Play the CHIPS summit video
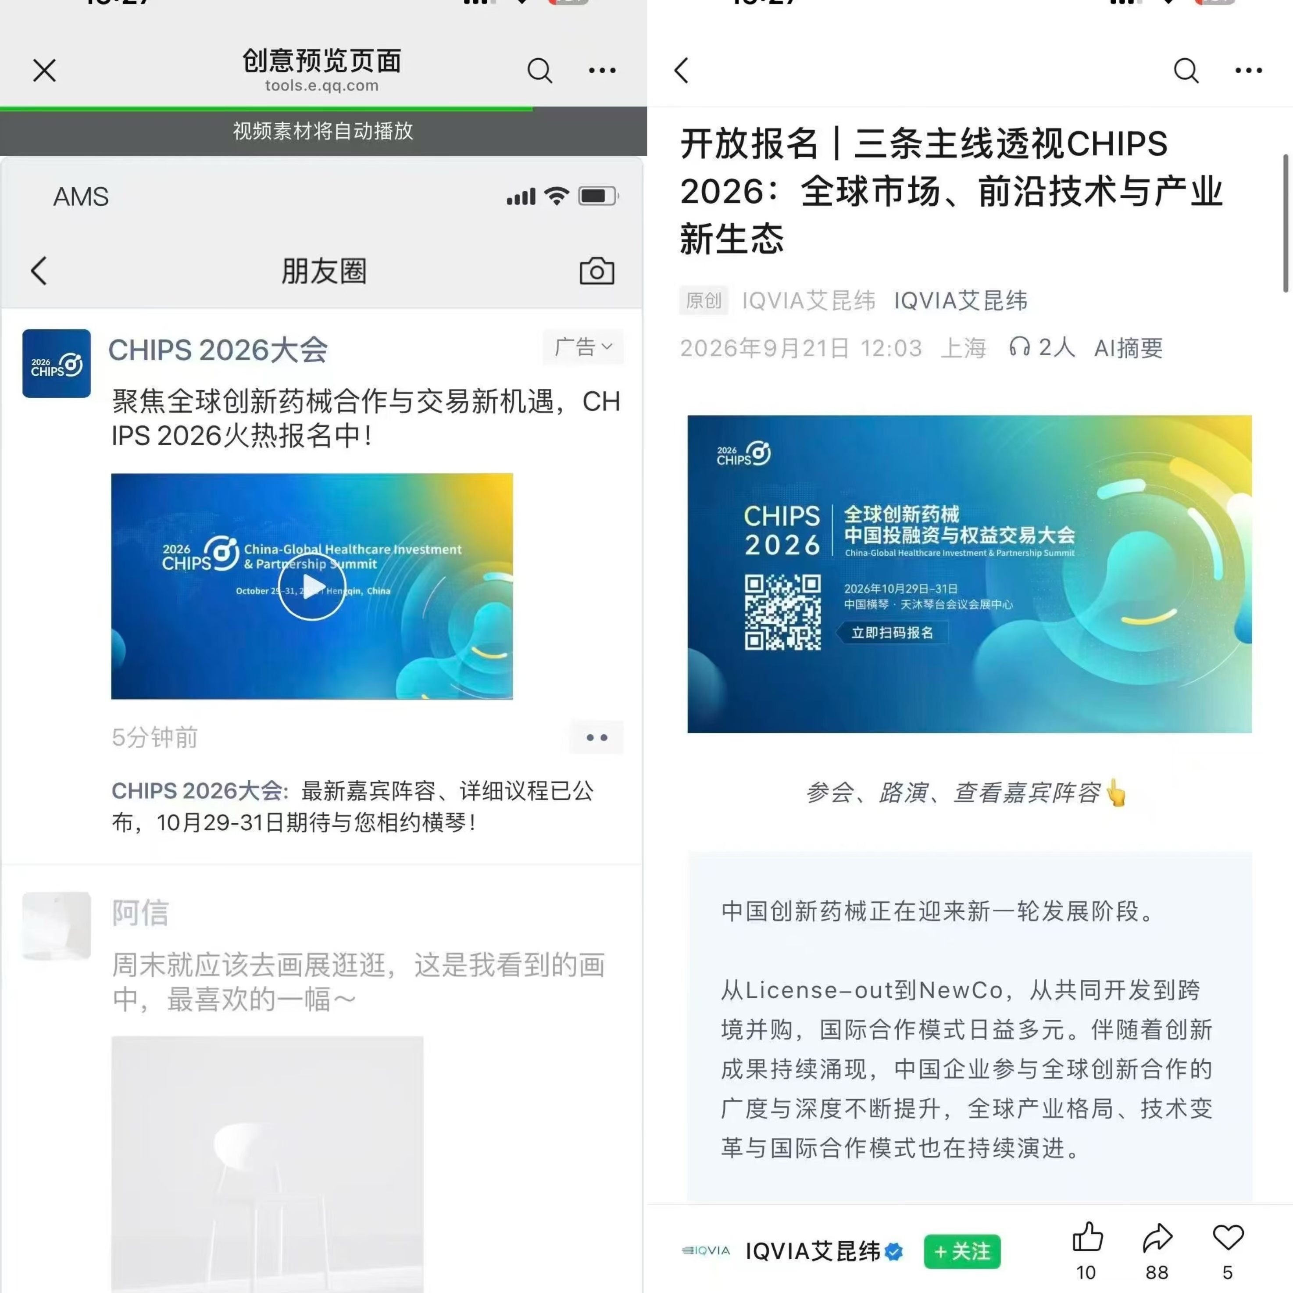1293x1293 pixels. pos(312,587)
